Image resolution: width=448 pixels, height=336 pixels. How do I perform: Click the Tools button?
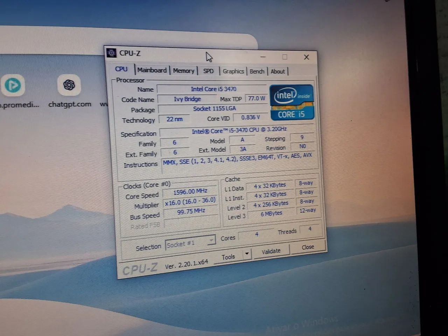click(x=228, y=257)
